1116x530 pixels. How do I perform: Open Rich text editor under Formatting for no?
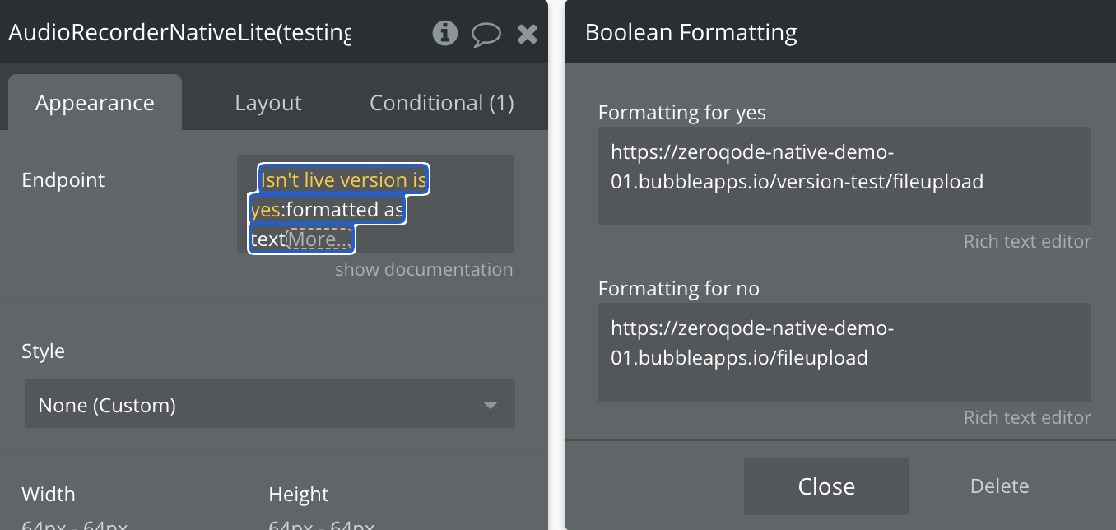coord(1026,418)
